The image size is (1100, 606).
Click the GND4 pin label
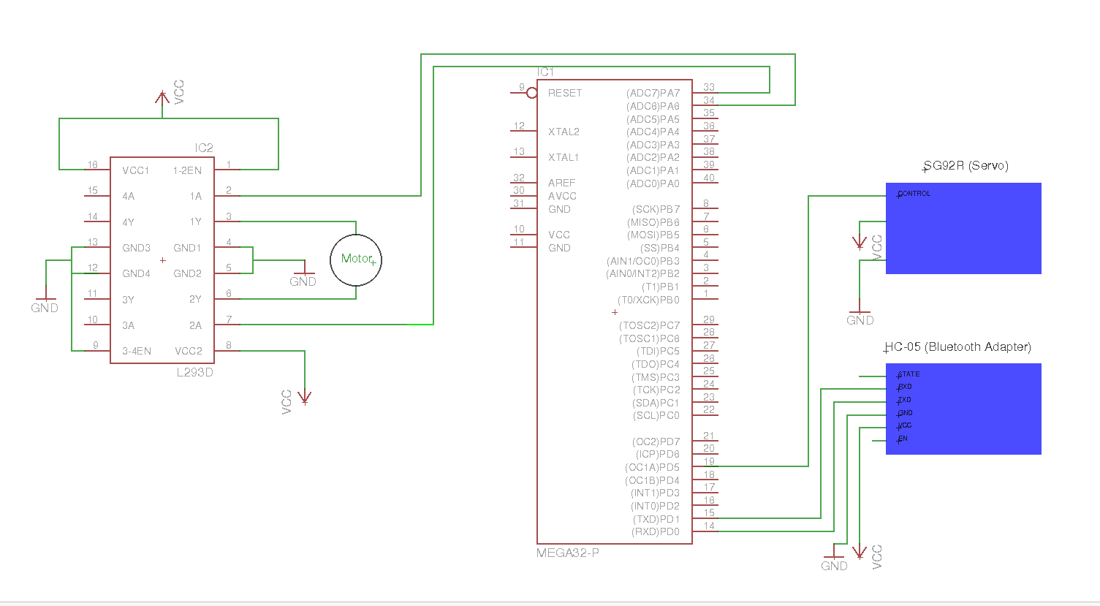[x=137, y=273]
